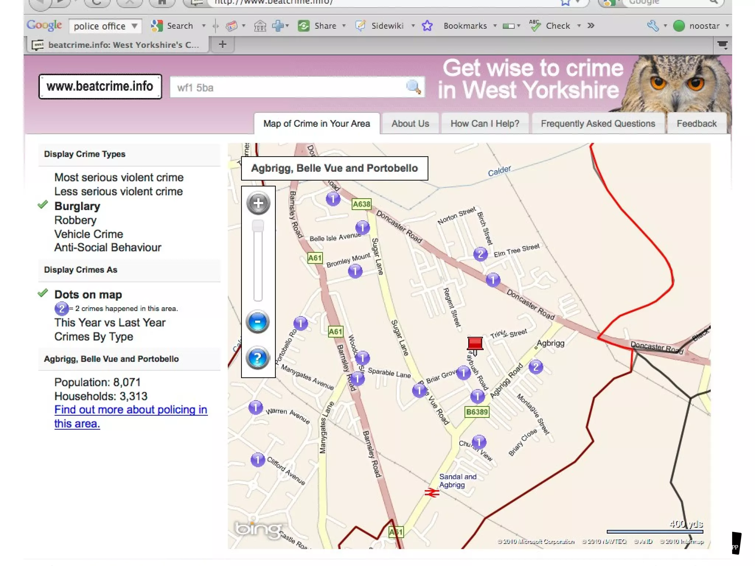
Task: Expand the Google toolbar search box dropdown
Action: click(x=135, y=26)
